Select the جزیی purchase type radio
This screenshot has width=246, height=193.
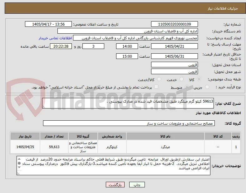click(207, 87)
